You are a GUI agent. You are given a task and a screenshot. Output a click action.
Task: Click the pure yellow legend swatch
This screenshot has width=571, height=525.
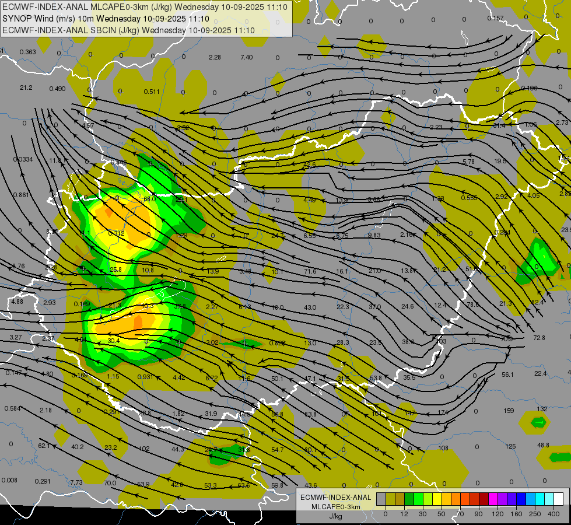437,499
